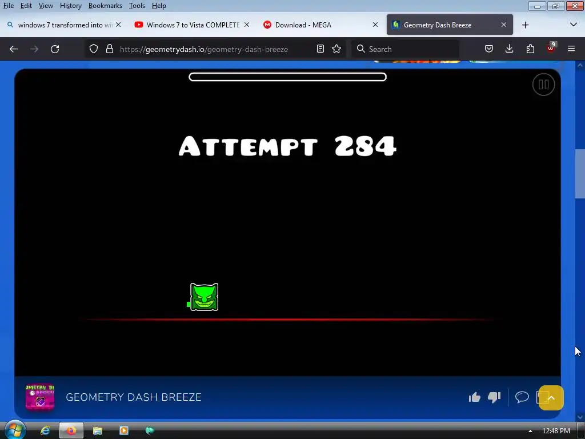Click the yellow scroll-to-top arrow button
Viewport: 585px width, 439px height.
[x=551, y=398]
